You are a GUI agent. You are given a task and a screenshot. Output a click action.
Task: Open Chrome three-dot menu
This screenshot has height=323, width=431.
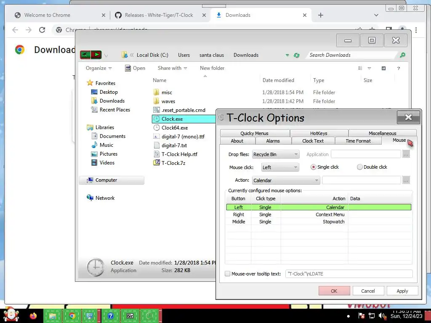(x=416, y=30)
